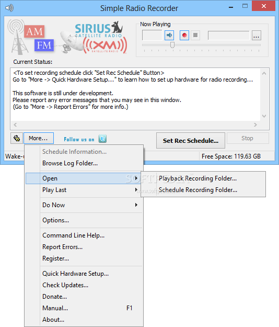Maximize the Simple Radio Recorder window
This screenshot has width=279, height=327.
click(245, 6)
